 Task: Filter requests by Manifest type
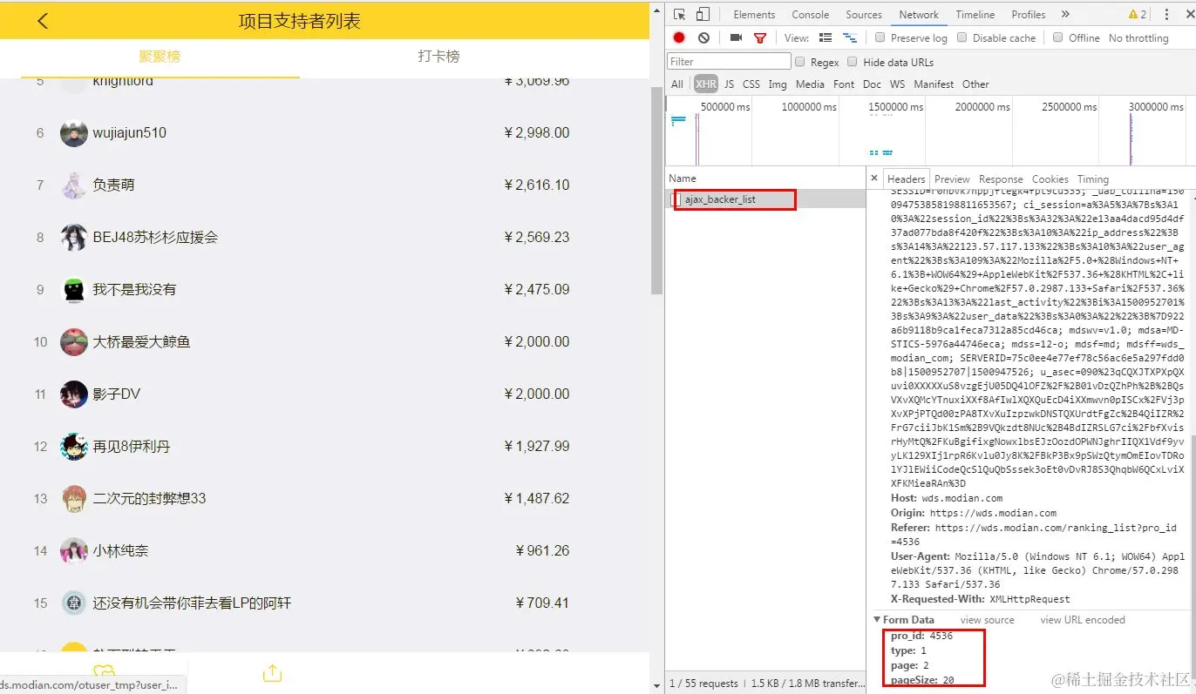point(934,84)
